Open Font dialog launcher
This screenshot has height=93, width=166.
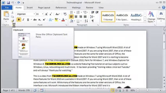pyautogui.click(x=66, y=25)
